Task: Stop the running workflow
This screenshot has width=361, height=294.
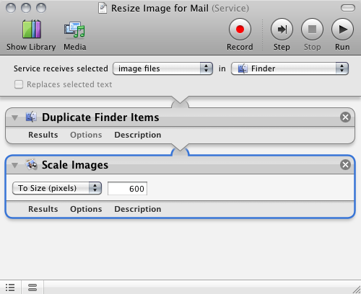Action: click(x=312, y=30)
